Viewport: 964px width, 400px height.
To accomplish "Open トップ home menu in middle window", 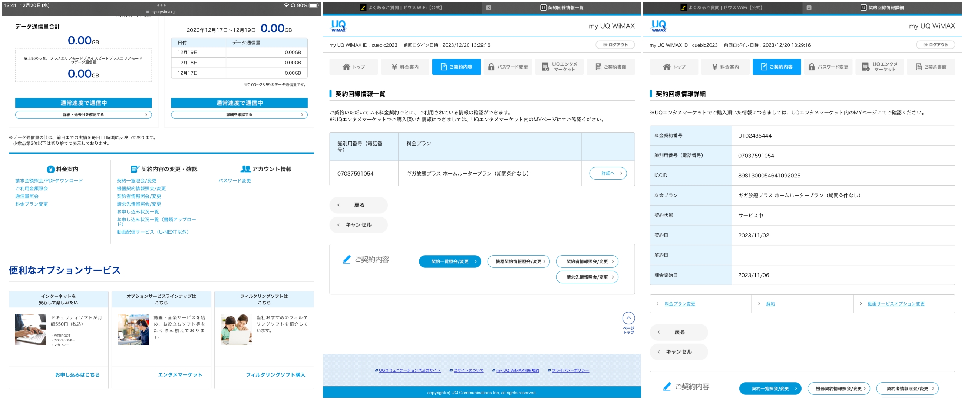I will coord(354,67).
